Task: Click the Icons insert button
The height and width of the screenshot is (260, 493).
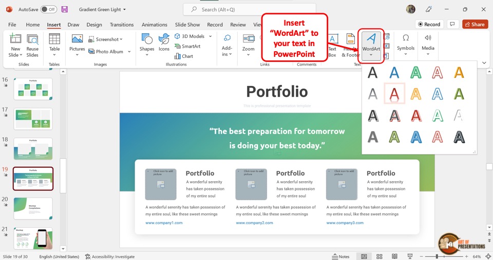Action: pos(164,42)
